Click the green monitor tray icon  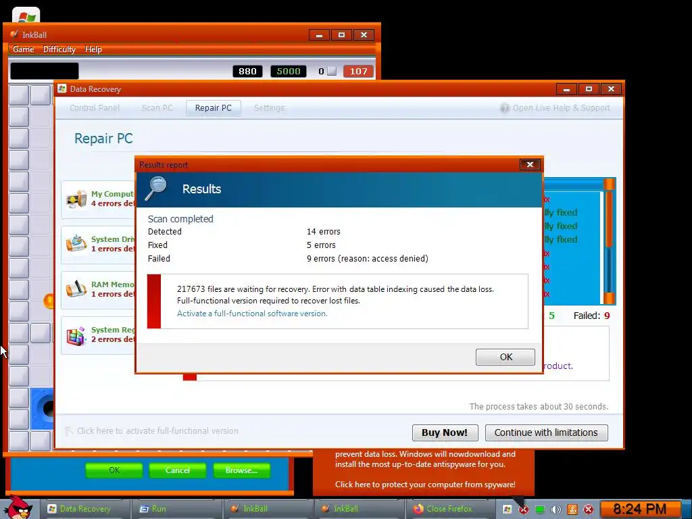coord(539,510)
